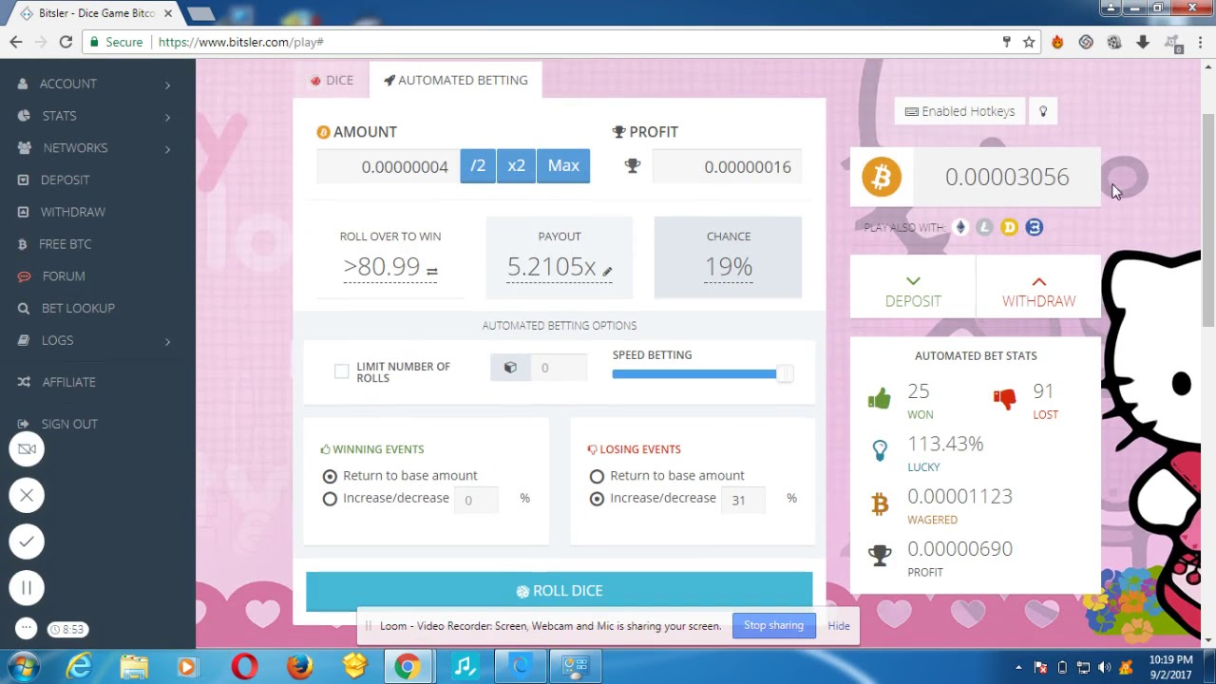Enable the Limit Number of Rolls checkbox
Image resolution: width=1216 pixels, height=684 pixels.
[x=342, y=371]
